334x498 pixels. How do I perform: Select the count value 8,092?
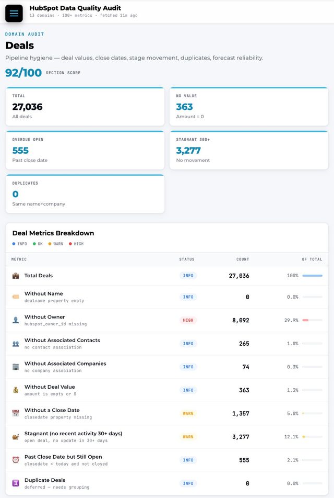[241, 321]
